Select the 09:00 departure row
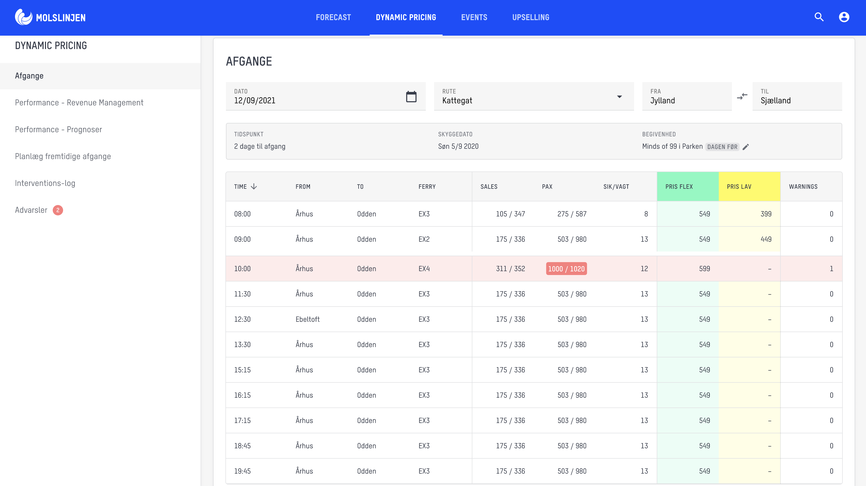The width and height of the screenshot is (866, 486). click(534, 239)
